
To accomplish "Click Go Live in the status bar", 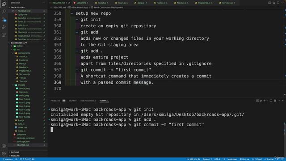I will pyautogui.click(x=244, y=159).
